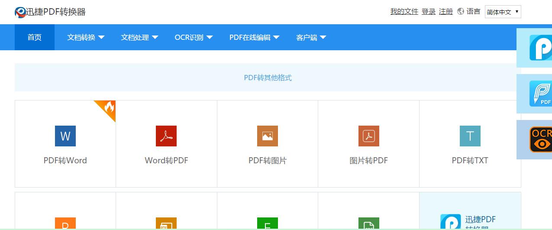
Task: Click the 迅捷PDF转换器 site title text
Action: point(56,12)
